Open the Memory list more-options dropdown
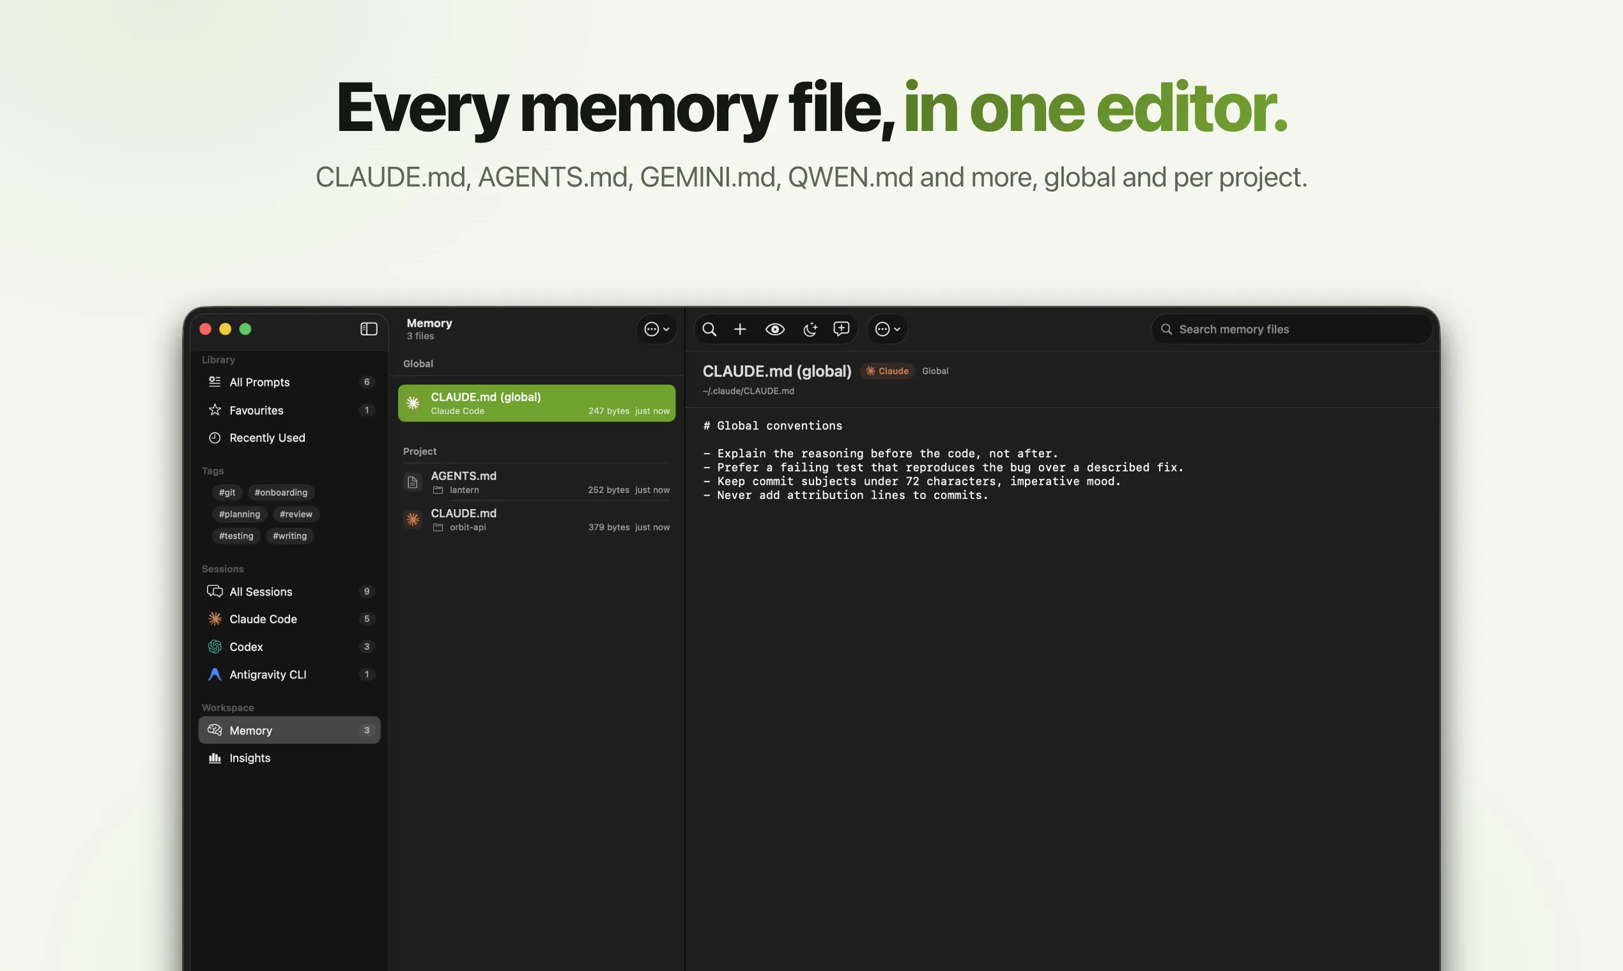 656,329
